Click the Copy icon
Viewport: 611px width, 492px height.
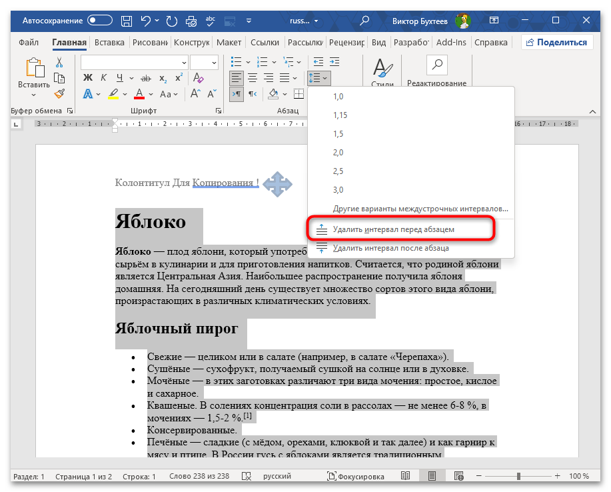pyautogui.click(x=59, y=78)
